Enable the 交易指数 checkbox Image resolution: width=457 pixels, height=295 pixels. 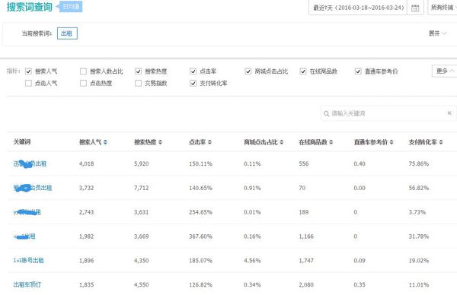click(x=138, y=83)
